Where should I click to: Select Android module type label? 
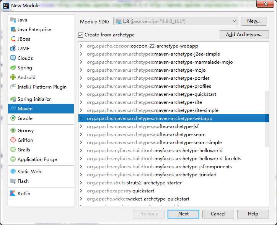(x=26, y=77)
